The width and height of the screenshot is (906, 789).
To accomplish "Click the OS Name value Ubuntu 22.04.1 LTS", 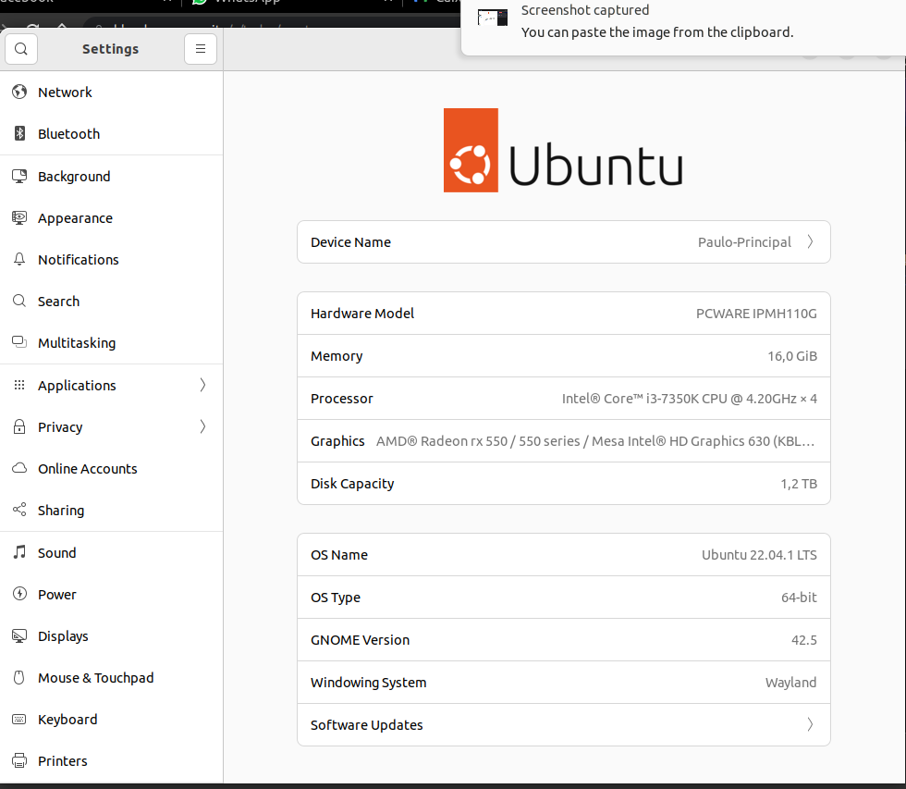I will (x=759, y=555).
